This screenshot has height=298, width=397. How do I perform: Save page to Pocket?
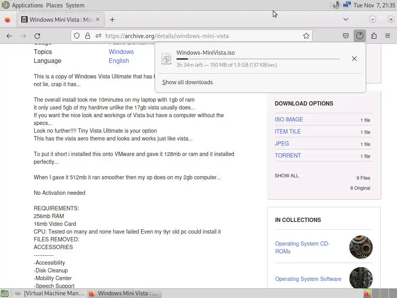pyautogui.click(x=346, y=36)
